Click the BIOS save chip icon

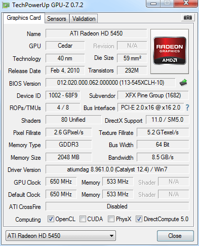(x=183, y=83)
